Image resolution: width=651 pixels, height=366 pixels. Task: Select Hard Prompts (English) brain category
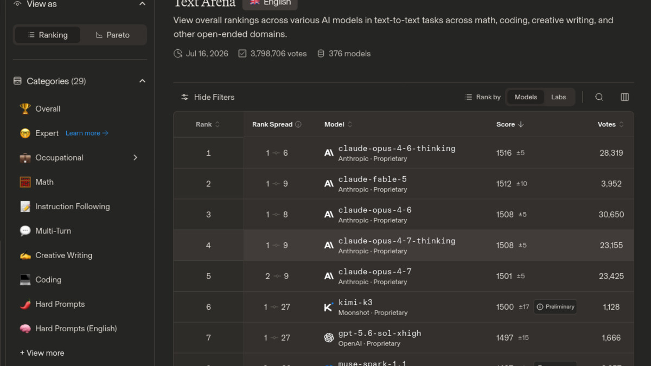[x=25, y=328]
